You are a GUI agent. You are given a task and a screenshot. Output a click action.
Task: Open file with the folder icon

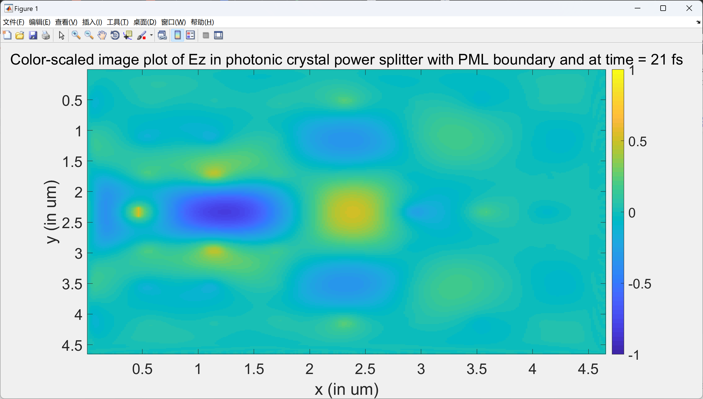coord(20,35)
